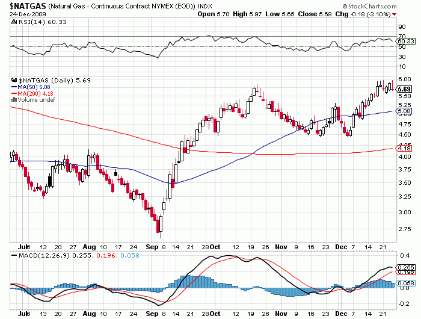Click the 60.33 RSI value tag
421x319 pixels.
click(405, 41)
